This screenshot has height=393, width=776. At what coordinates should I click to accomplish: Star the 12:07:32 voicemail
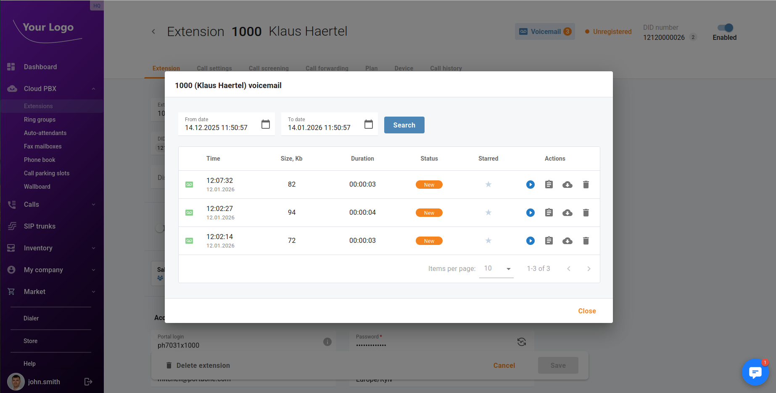click(x=488, y=185)
